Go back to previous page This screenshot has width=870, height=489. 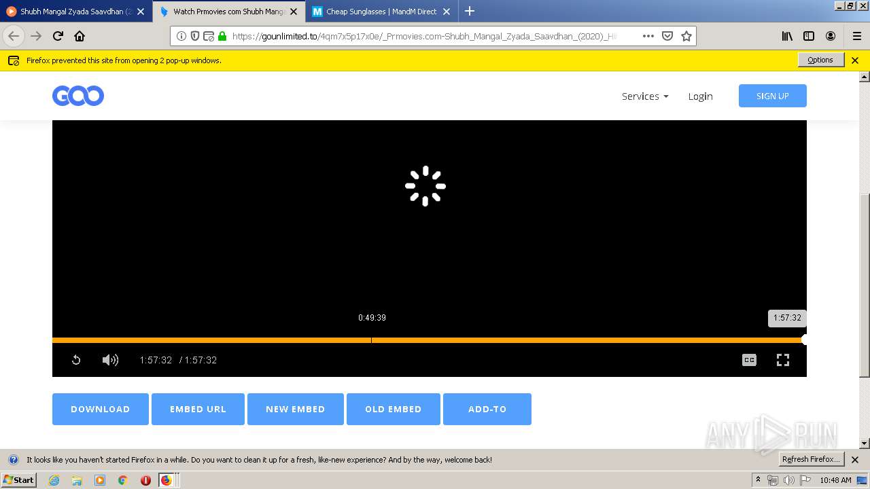click(x=14, y=36)
